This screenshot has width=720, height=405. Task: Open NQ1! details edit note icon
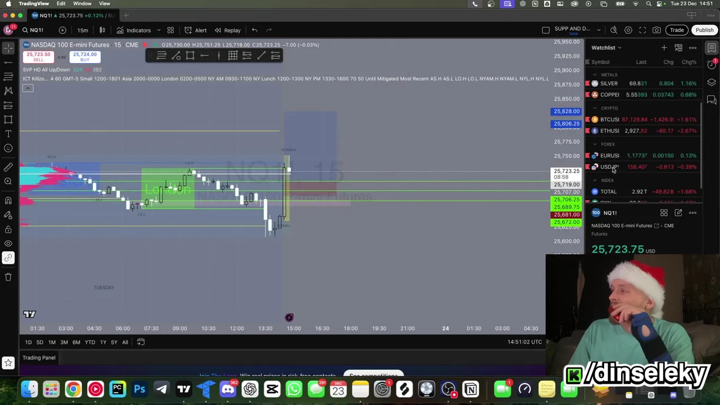pyautogui.click(x=678, y=213)
